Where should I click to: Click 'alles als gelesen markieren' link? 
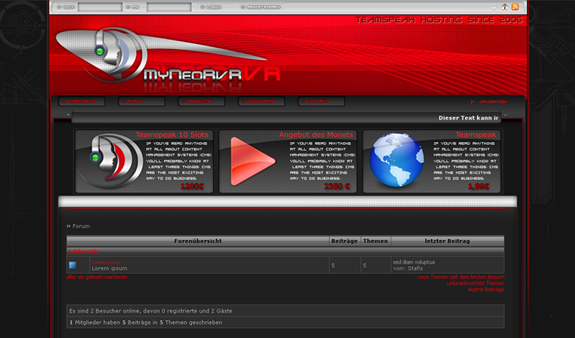coord(96,276)
